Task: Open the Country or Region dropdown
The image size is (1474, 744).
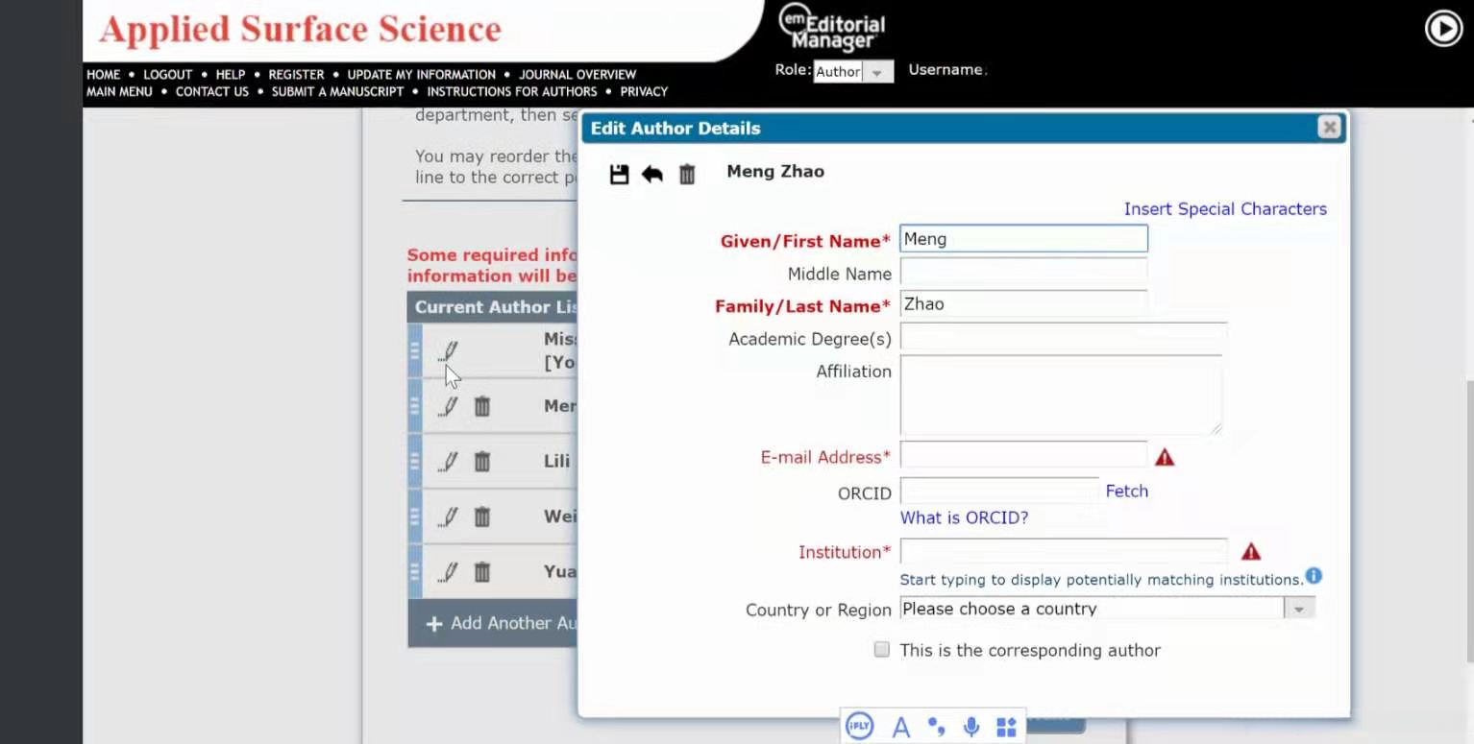Action: tap(1107, 609)
